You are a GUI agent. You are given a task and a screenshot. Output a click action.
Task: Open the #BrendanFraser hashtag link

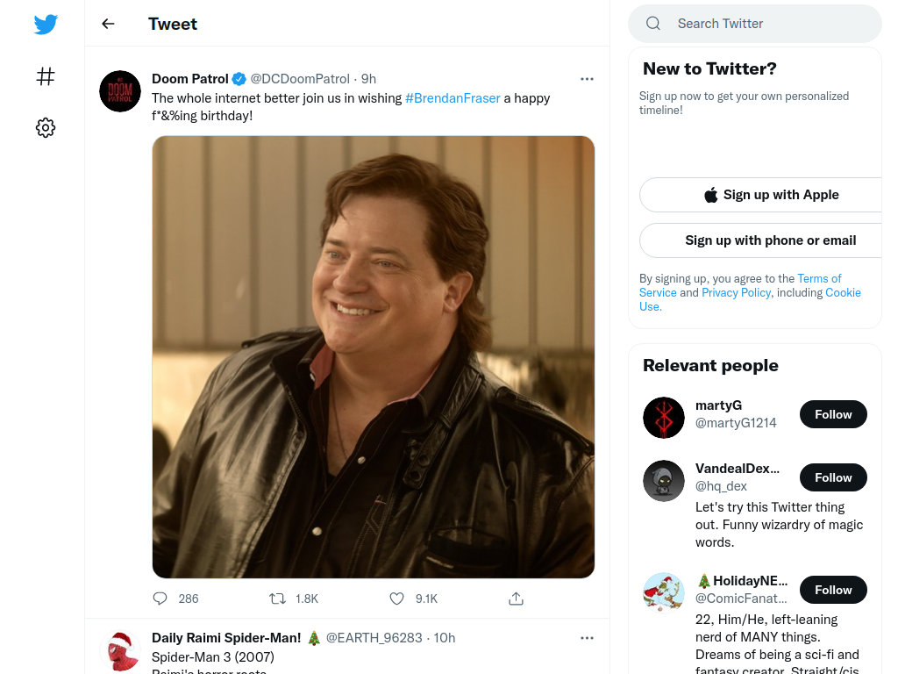453,98
